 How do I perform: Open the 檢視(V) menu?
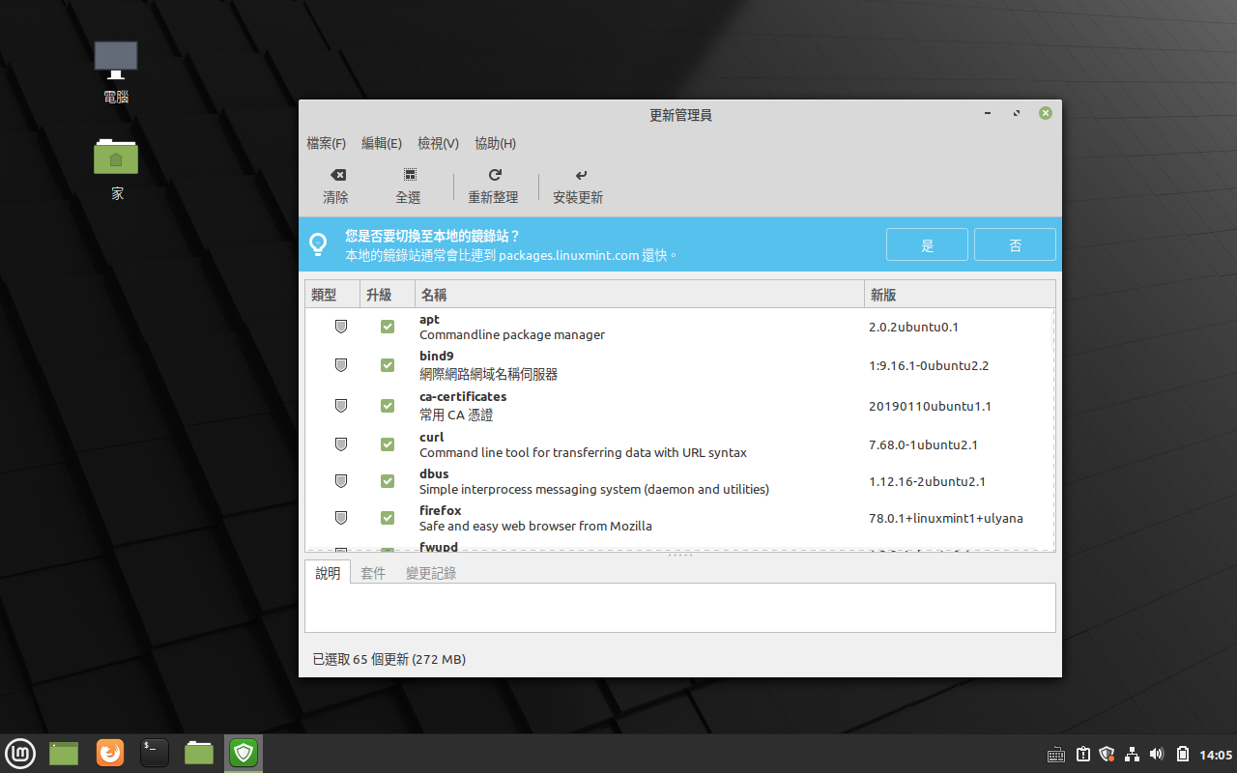tap(438, 143)
